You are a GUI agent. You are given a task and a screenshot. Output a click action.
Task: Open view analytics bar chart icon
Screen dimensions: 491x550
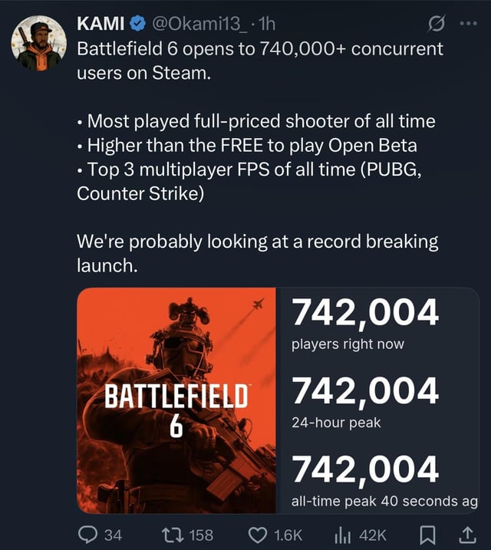(342, 535)
